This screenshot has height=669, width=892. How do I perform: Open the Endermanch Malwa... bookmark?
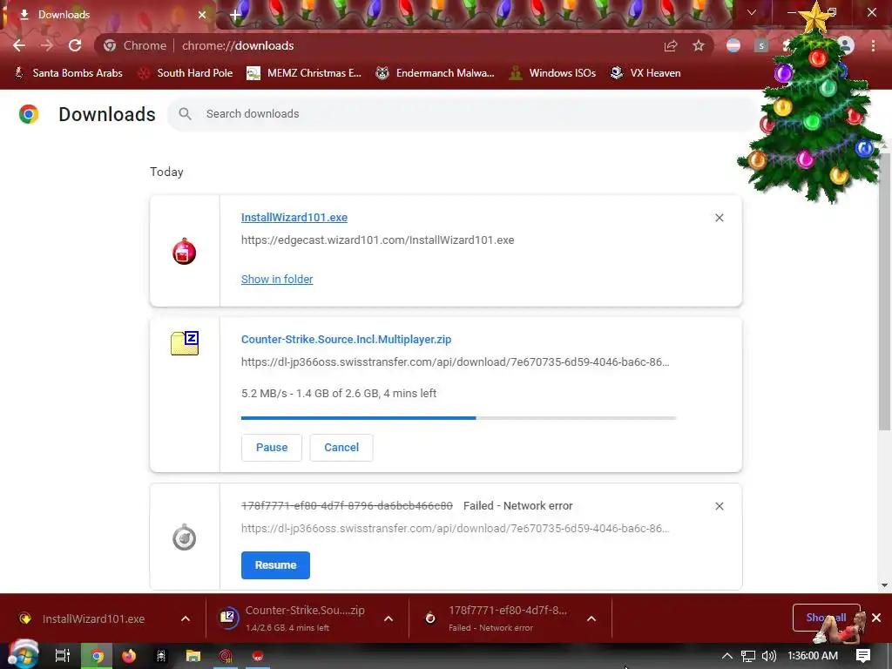pyautogui.click(x=436, y=73)
